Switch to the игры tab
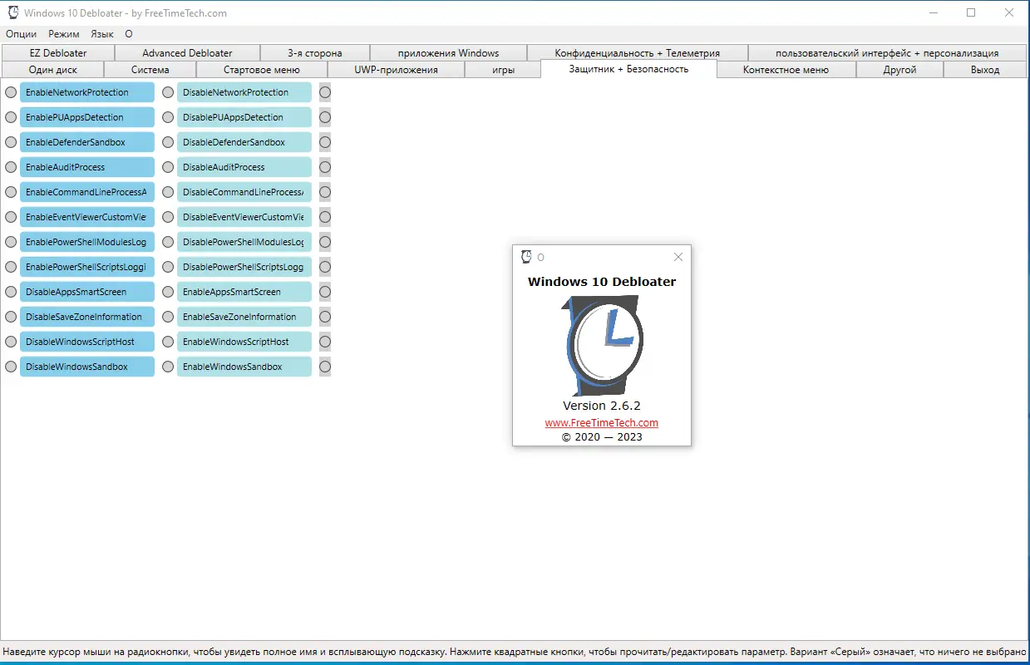Screen dimensions: 1030x665 pos(503,70)
